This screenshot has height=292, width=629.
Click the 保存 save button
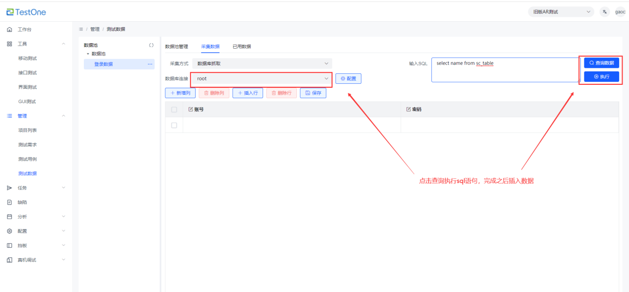[x=313, y=93]
